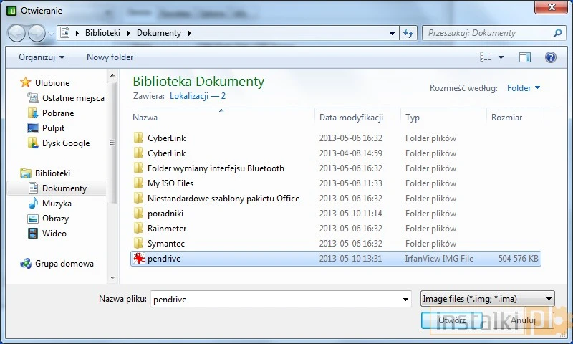Image resolution: width=573 pixels, height=344 pixels.
Task: Click Dokumenty in the address breadcrumb
Action: 159,33
